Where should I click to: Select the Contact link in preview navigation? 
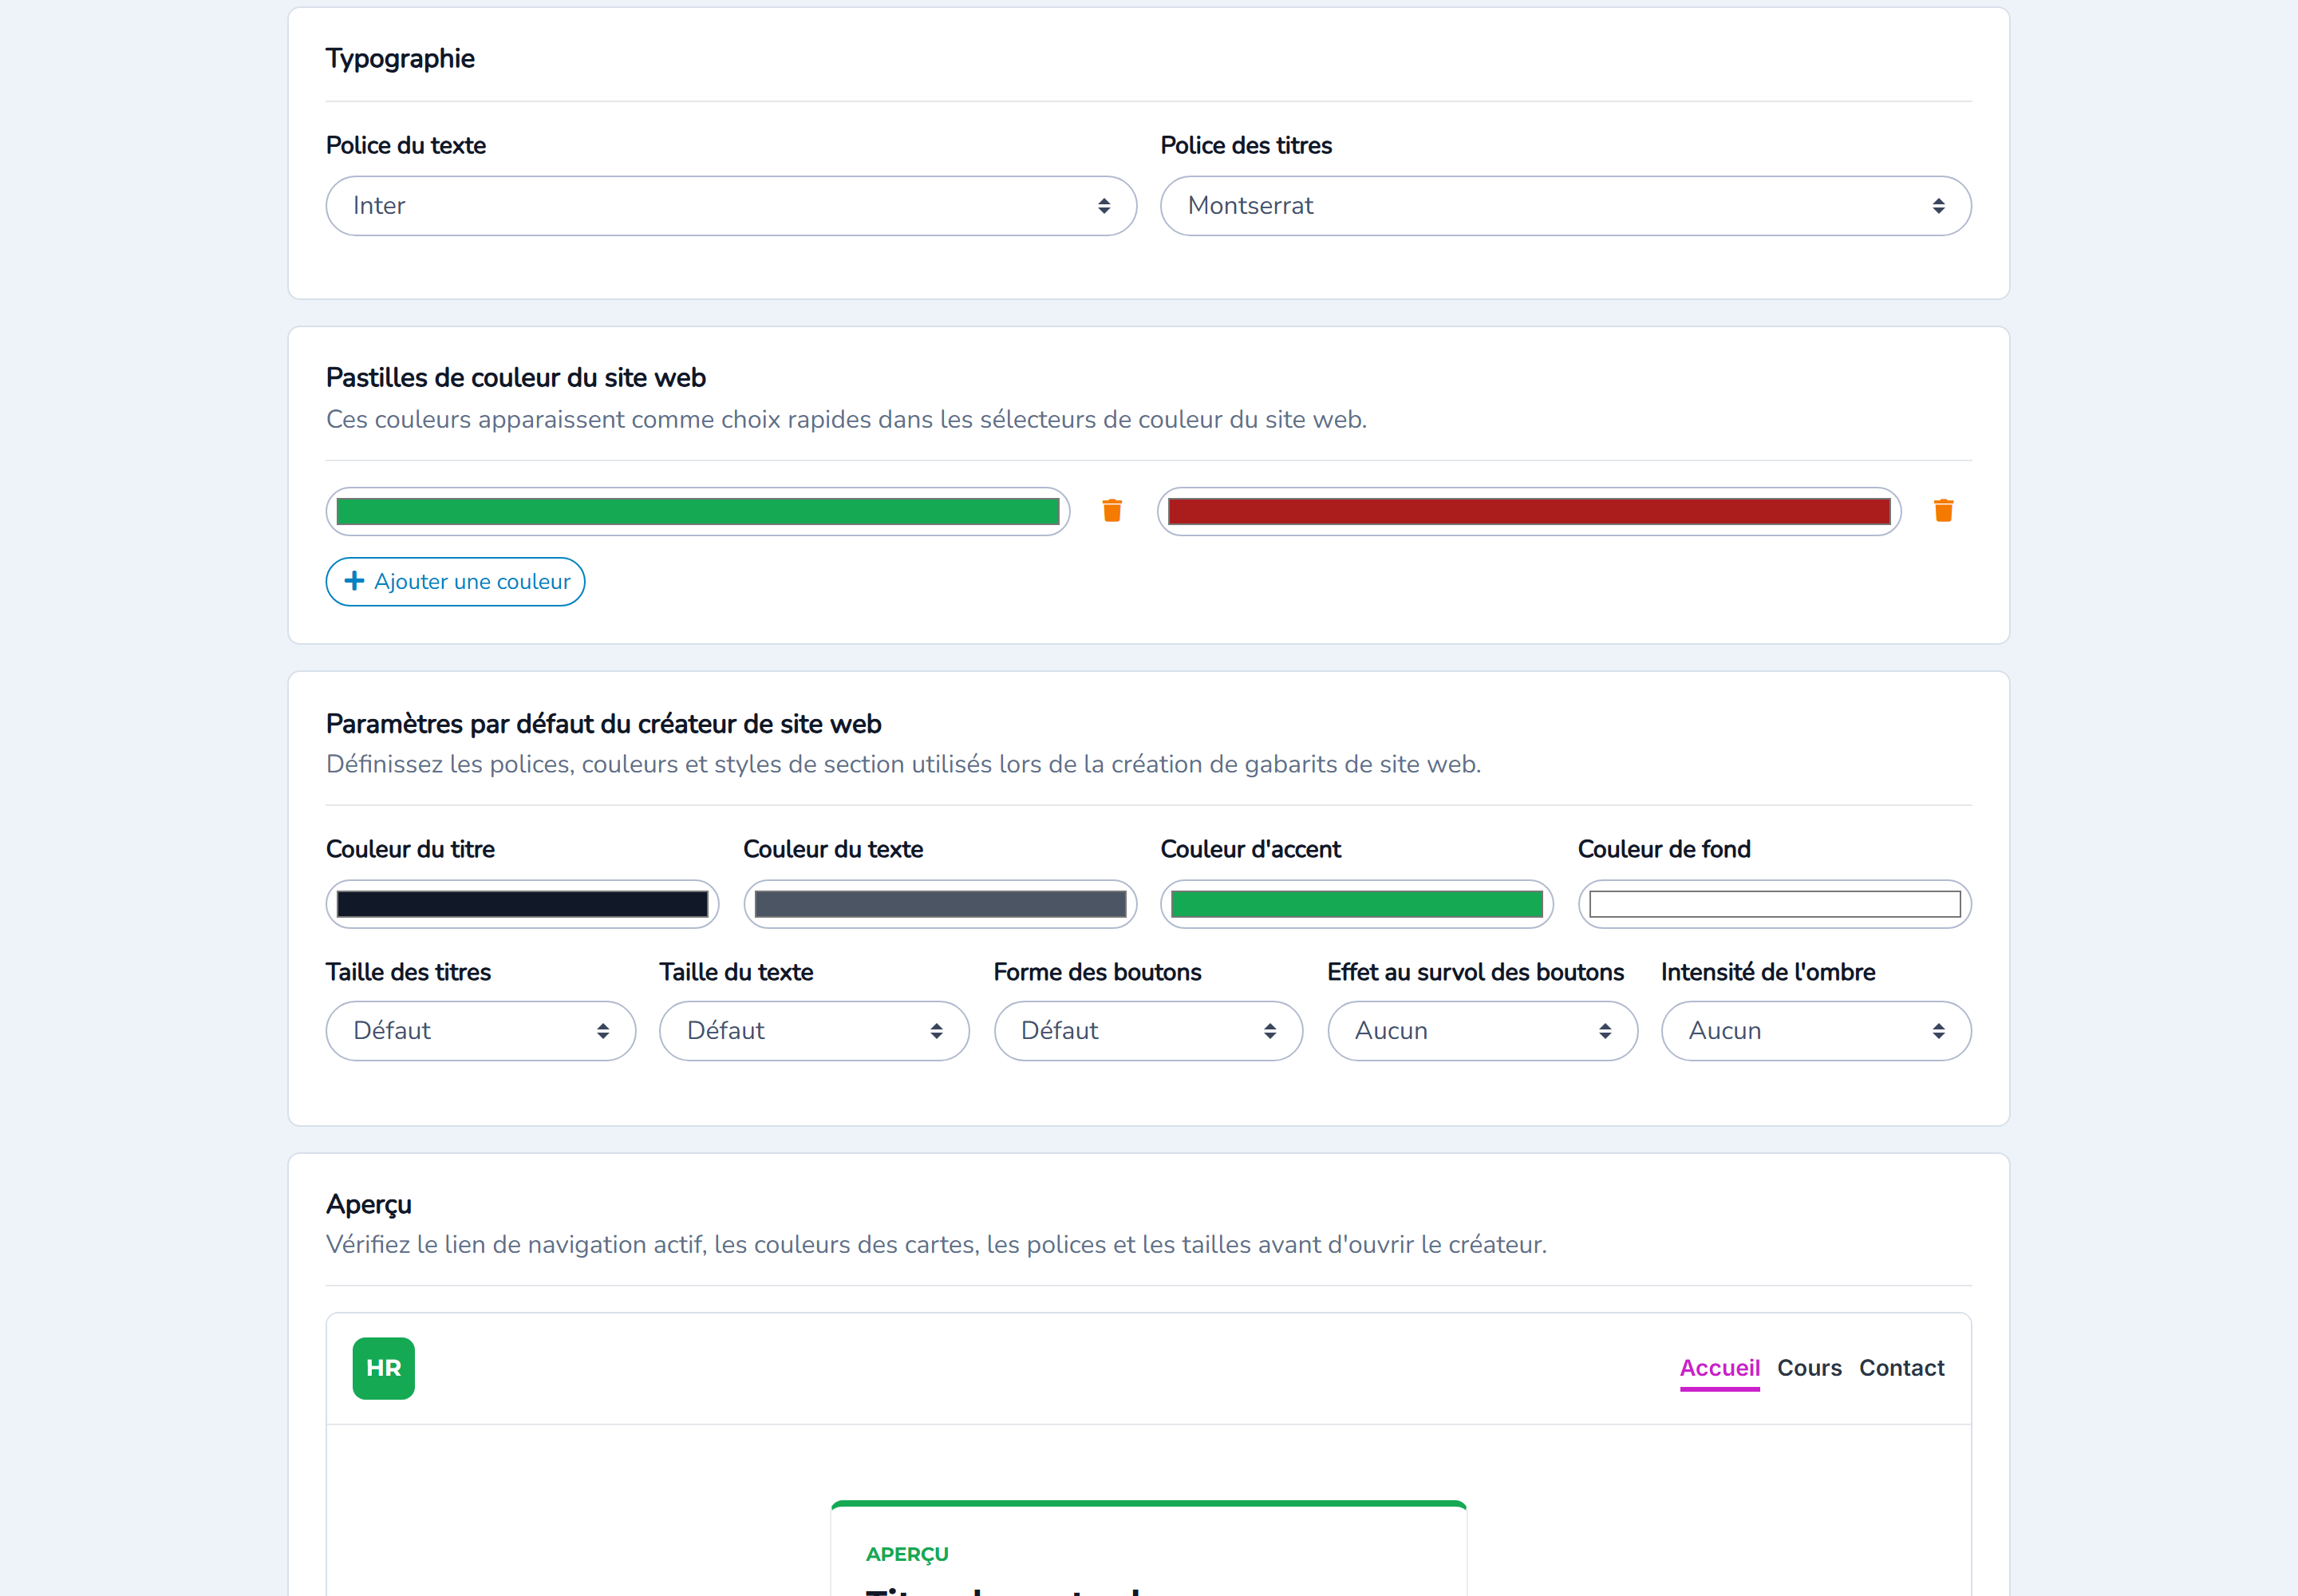click(x=1901, y=1368)
